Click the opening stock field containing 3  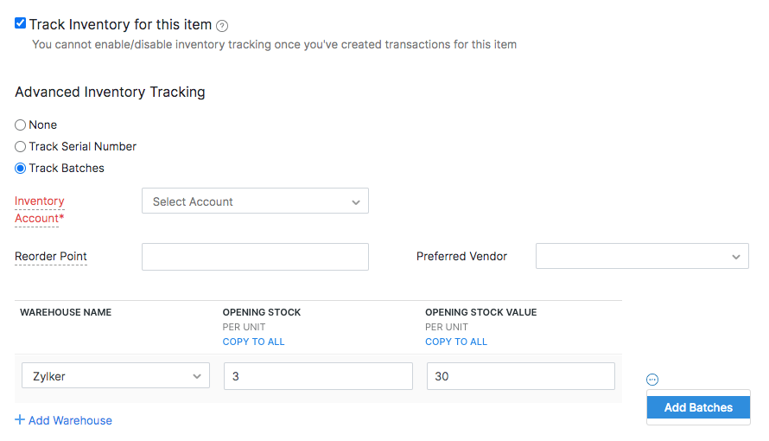click(318, 376)
